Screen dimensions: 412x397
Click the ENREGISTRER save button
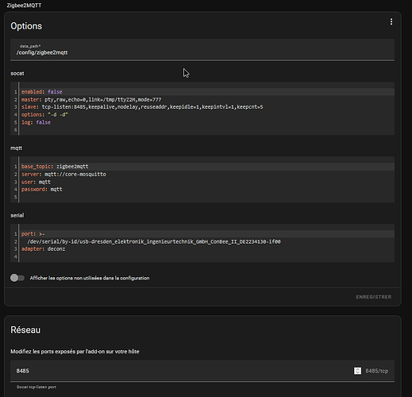coord(373,297)
